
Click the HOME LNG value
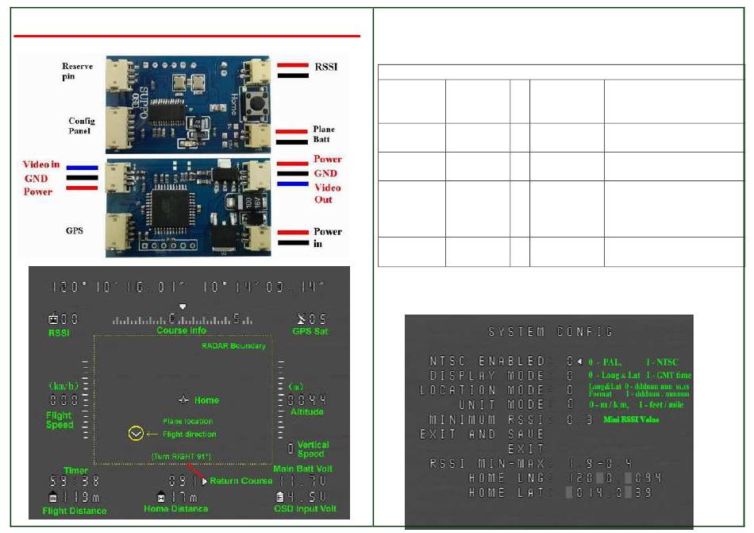coord(614,478)
